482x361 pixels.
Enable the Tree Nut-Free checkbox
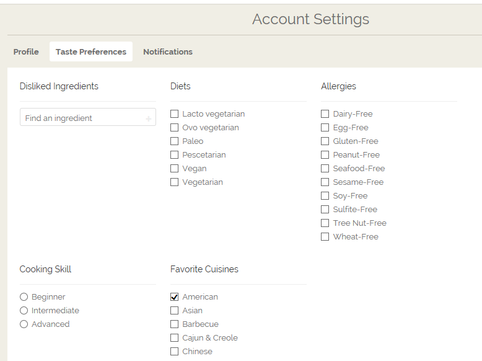coord(325,223)
